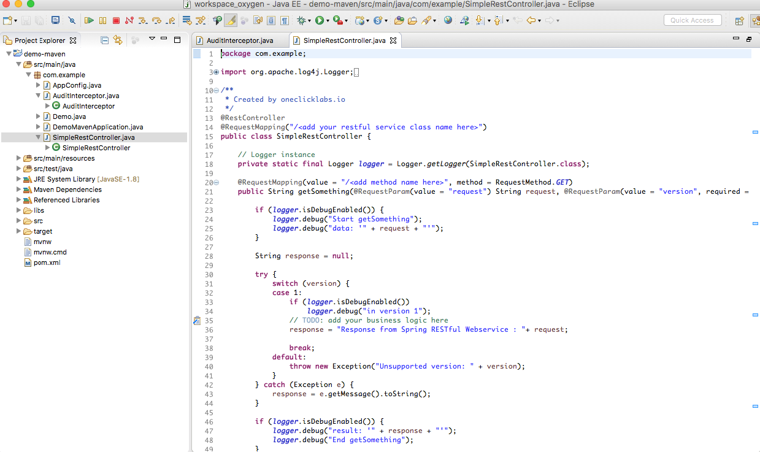Start the Debug launcher

(x=302, y=20)
